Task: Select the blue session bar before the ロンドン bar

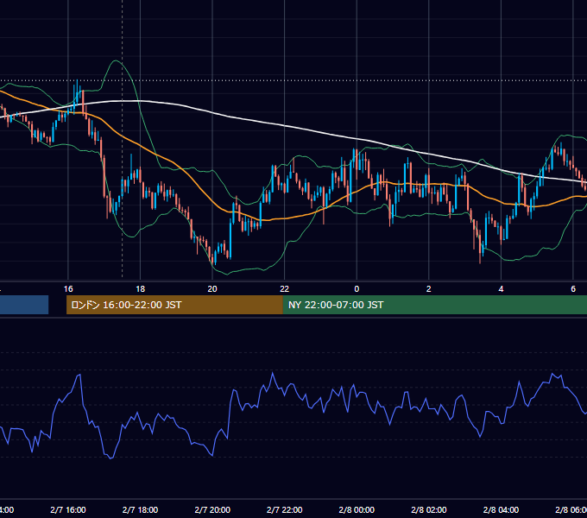Action: [x=24, y=305]
